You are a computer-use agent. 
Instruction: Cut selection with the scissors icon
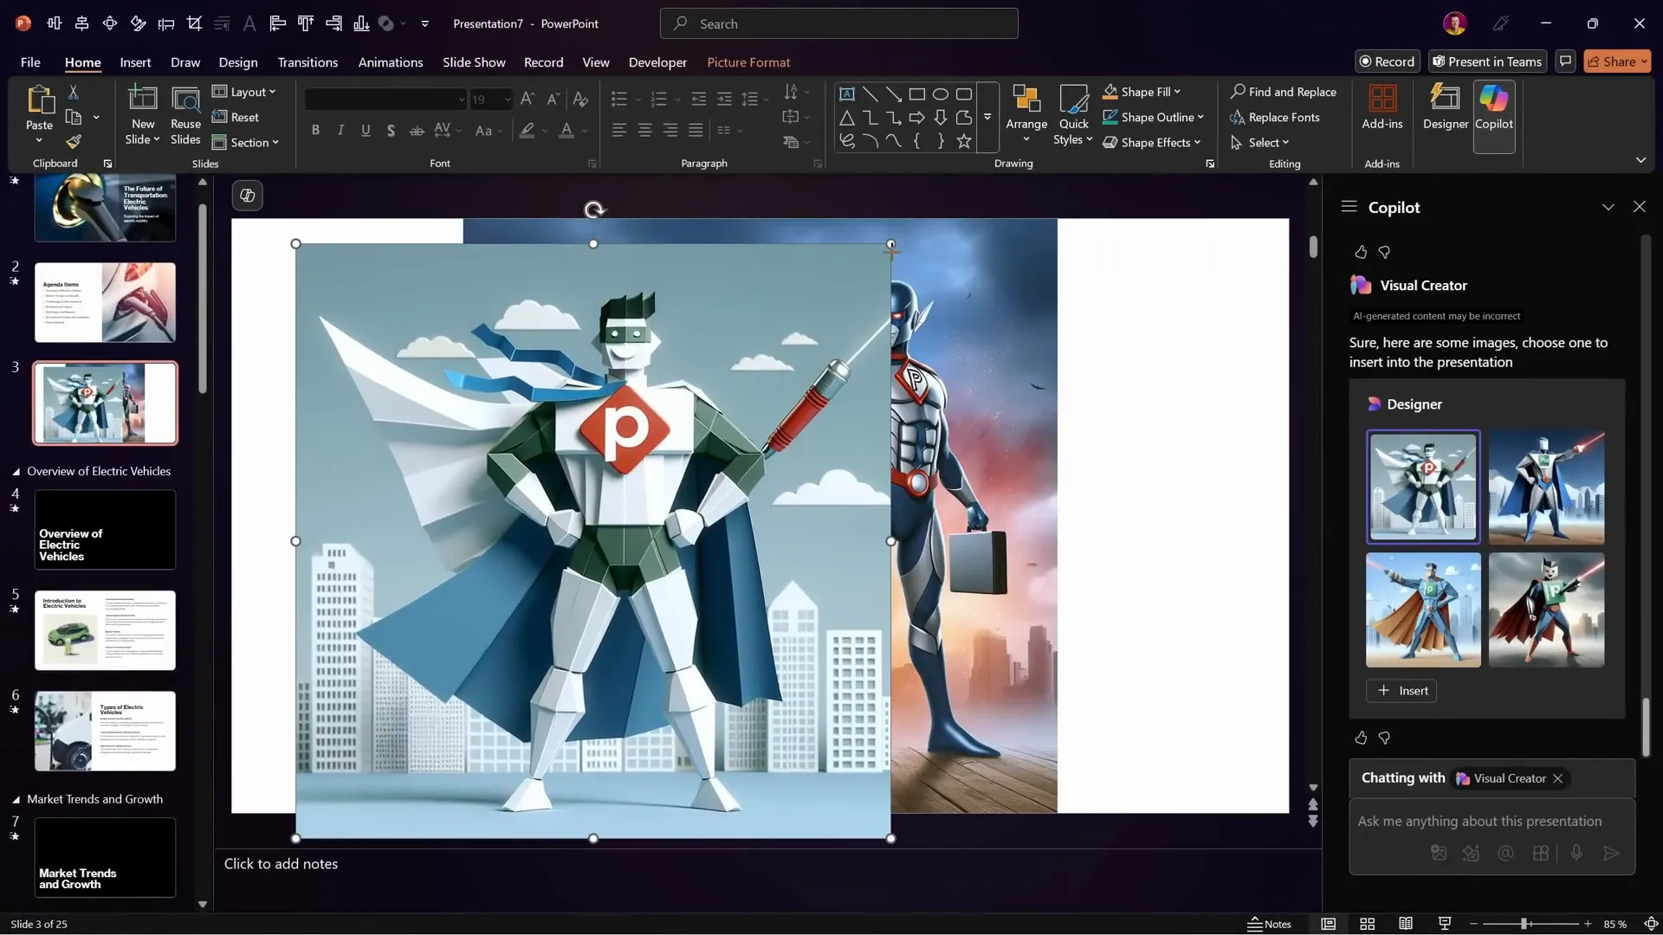[x=74, y=92]
